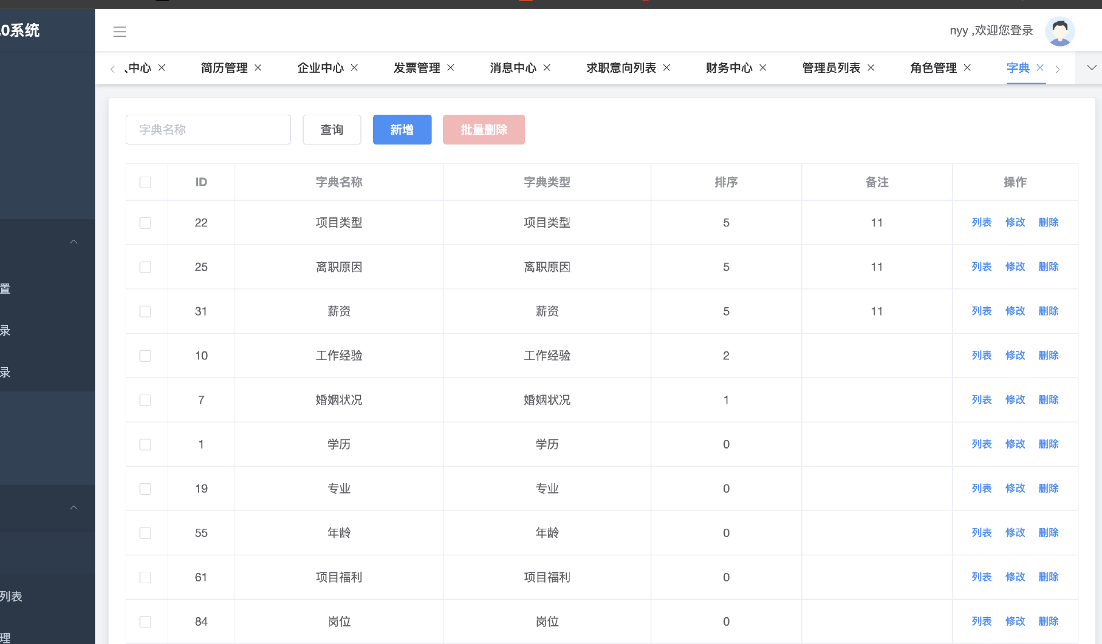Toggle the hamburger sidebar collapse icon
This screenshot has width=1102, height=644.
119,32
